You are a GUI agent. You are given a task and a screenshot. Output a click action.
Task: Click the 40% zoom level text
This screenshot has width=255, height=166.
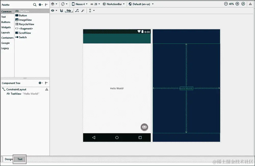click(x=231, y=4)
